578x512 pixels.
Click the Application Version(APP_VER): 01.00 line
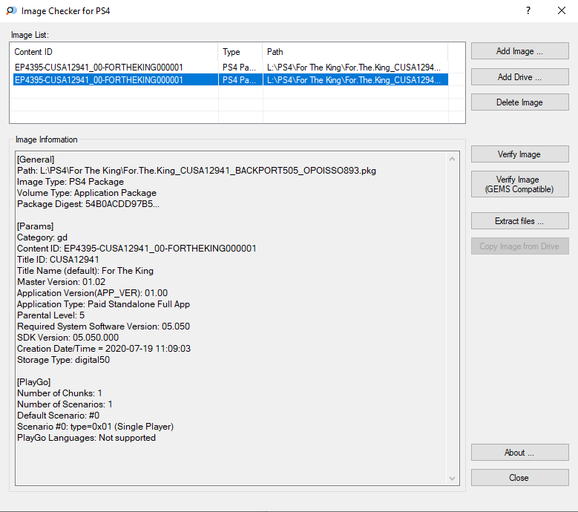[92, 292]
